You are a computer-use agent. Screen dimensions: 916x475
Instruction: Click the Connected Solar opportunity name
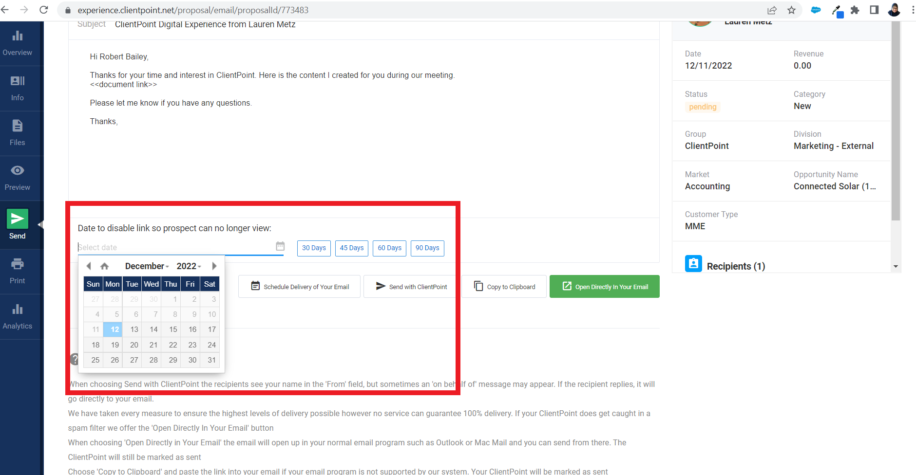pos(835,186)
